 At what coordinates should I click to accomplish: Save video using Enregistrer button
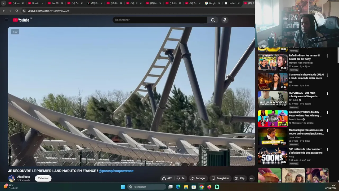coord(220,178)
